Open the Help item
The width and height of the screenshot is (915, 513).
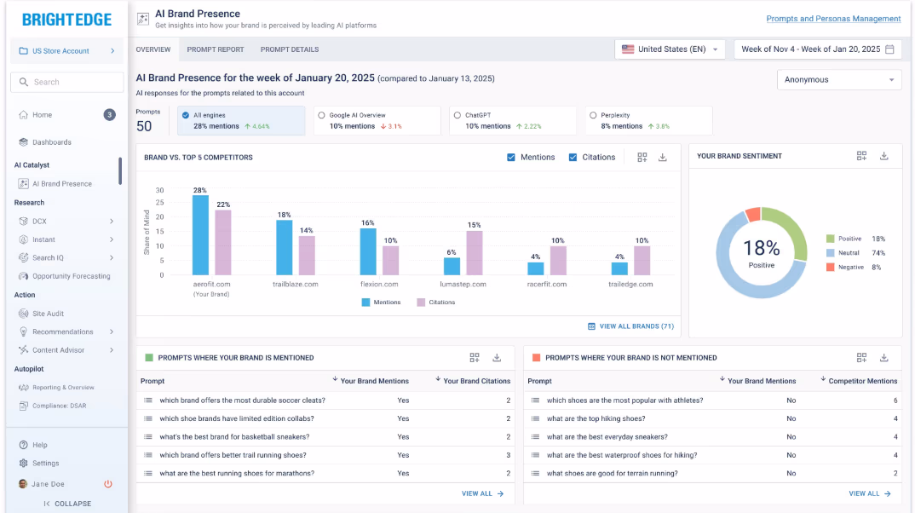[x=40, y=445]
